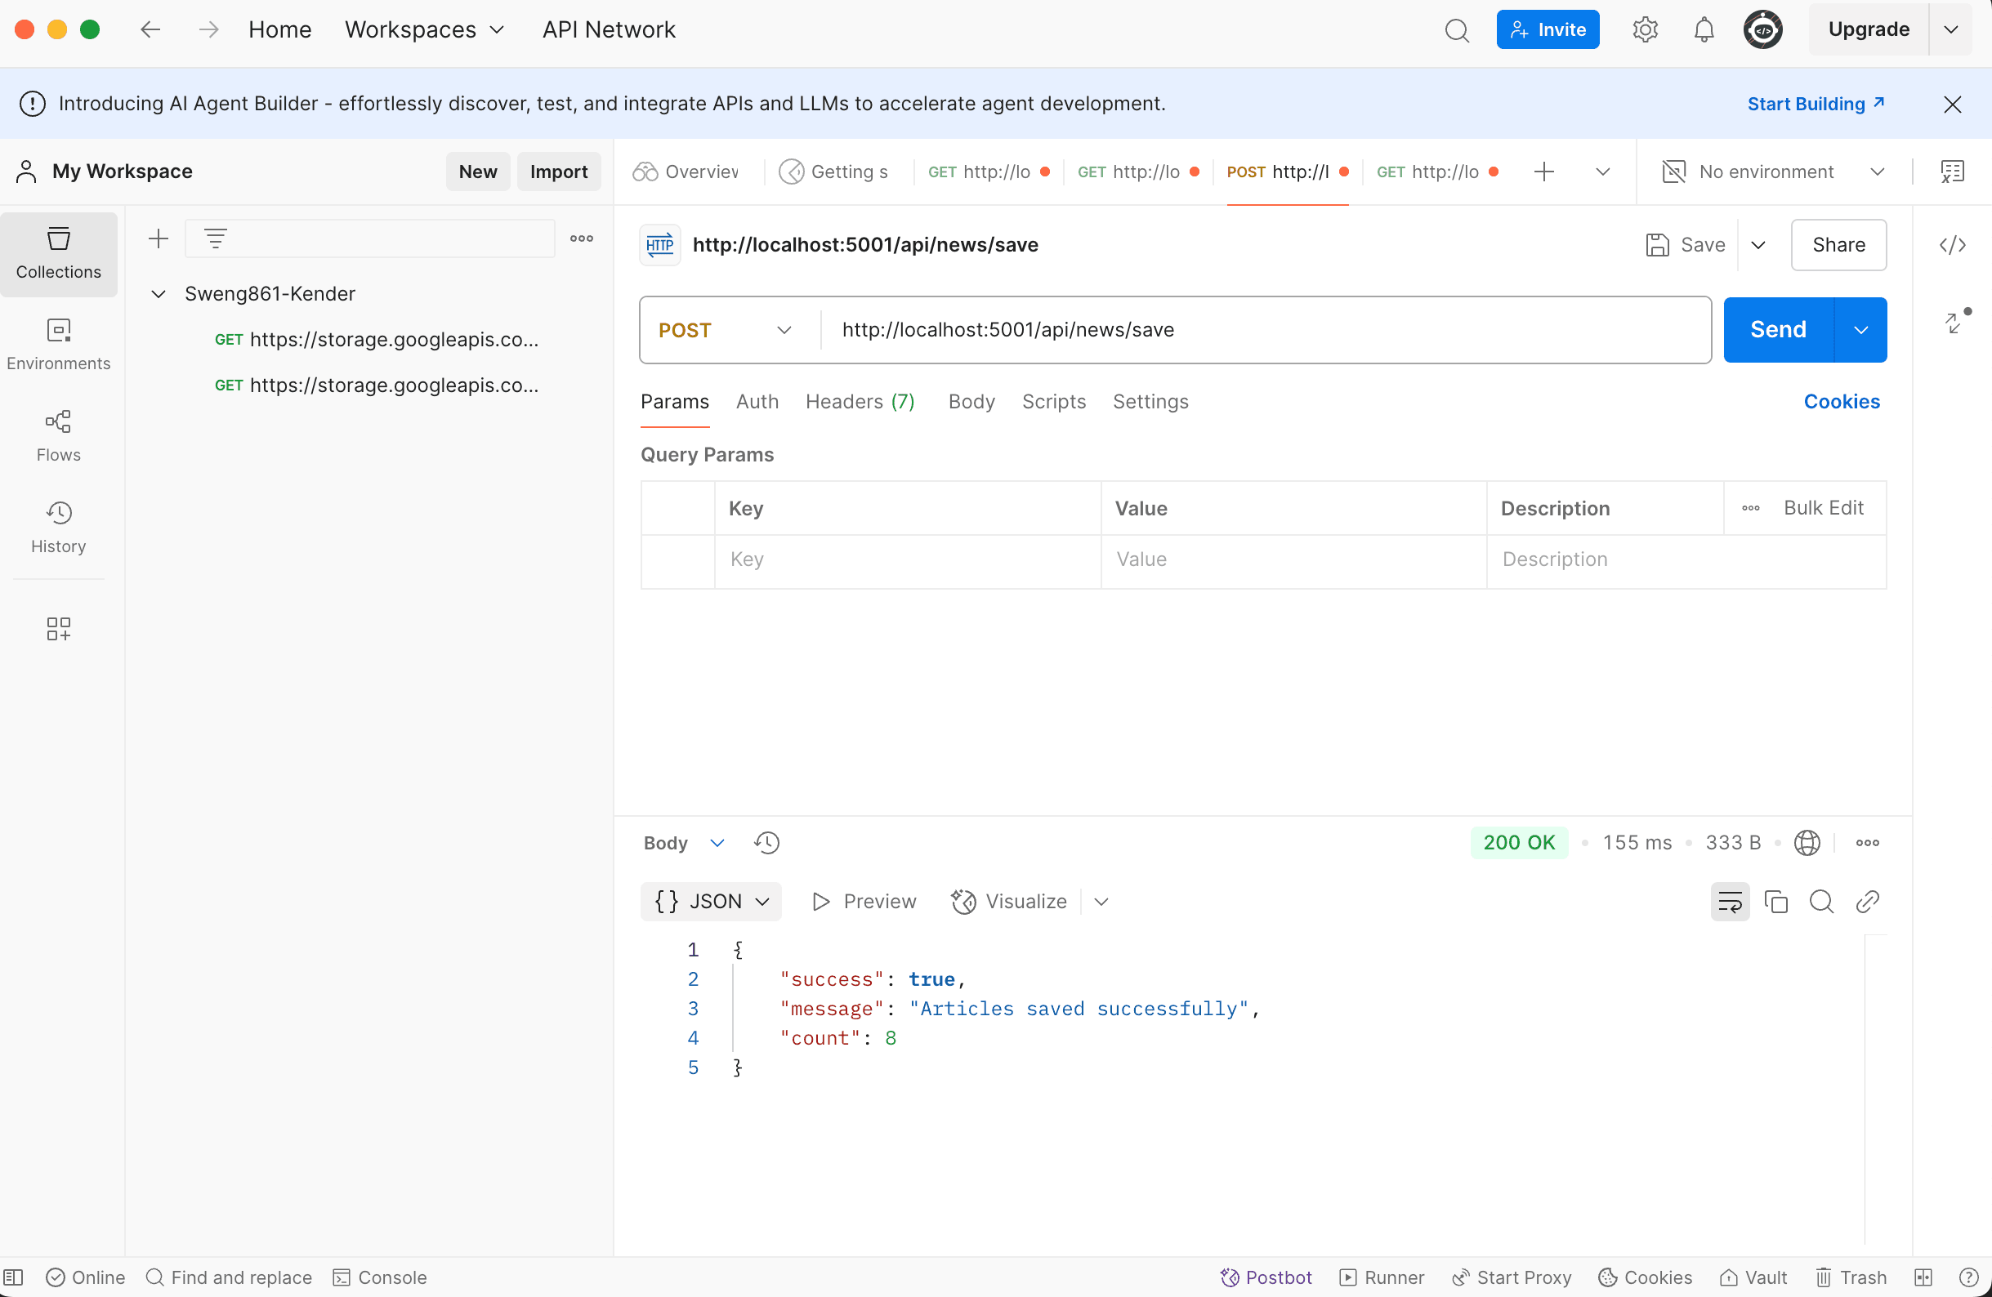Open the Visualize options chevron

[x=1101, y=902]
